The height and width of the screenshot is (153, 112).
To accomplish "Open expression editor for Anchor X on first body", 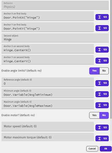I will point(102,17).
